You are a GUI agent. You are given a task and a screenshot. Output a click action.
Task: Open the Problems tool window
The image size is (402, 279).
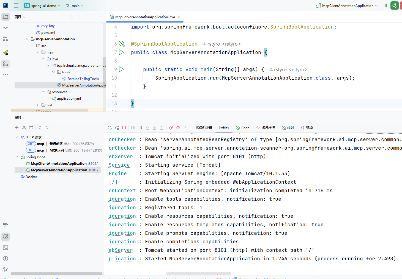click(x=6, y=259)
